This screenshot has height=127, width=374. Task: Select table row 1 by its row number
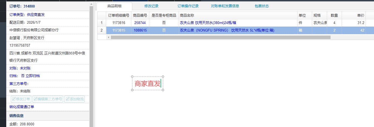pyautogui.click(x=101, y=23)
